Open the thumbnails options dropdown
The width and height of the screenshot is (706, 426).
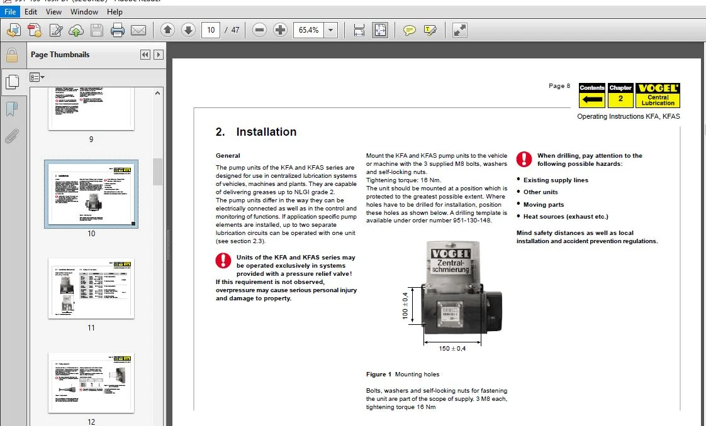[x=37, y=77]
